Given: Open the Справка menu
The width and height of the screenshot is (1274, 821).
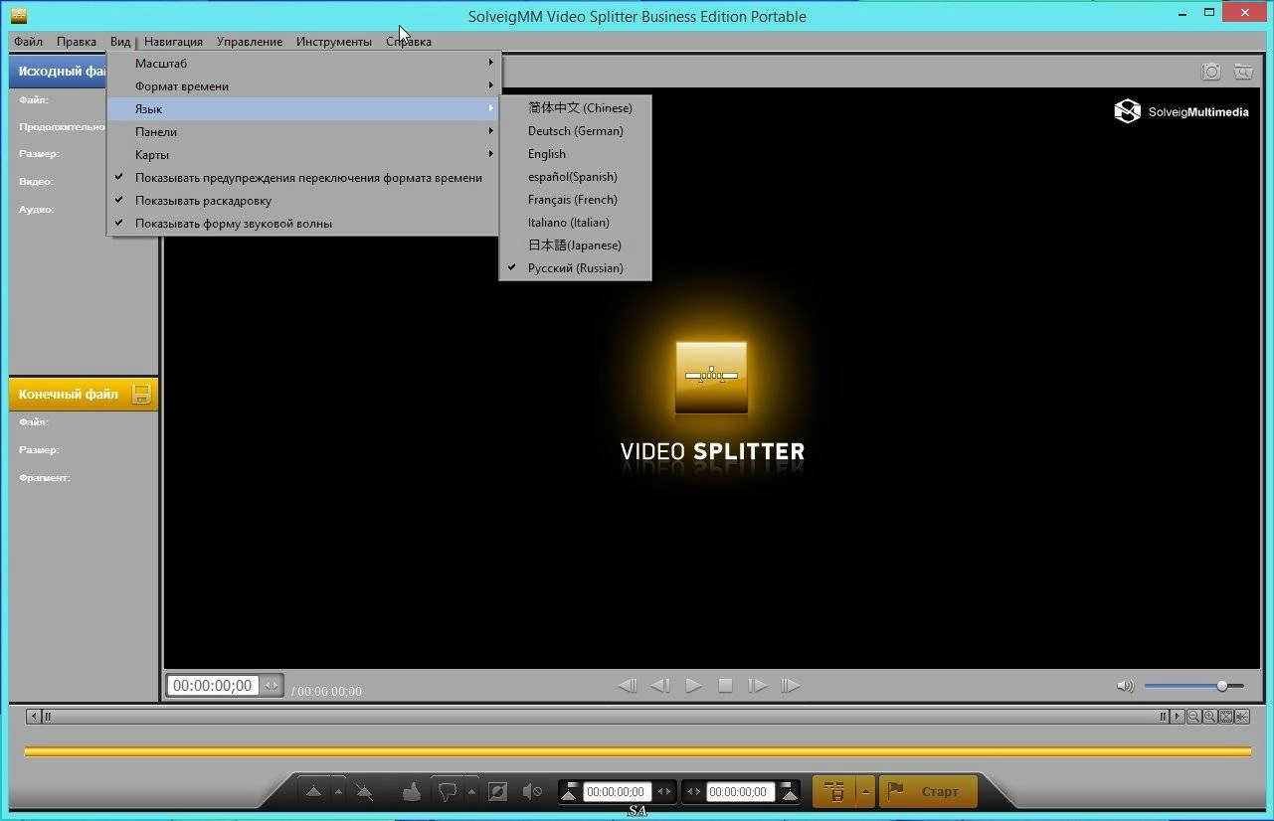Looking at the screenshot, I should (x=409, y=42).
